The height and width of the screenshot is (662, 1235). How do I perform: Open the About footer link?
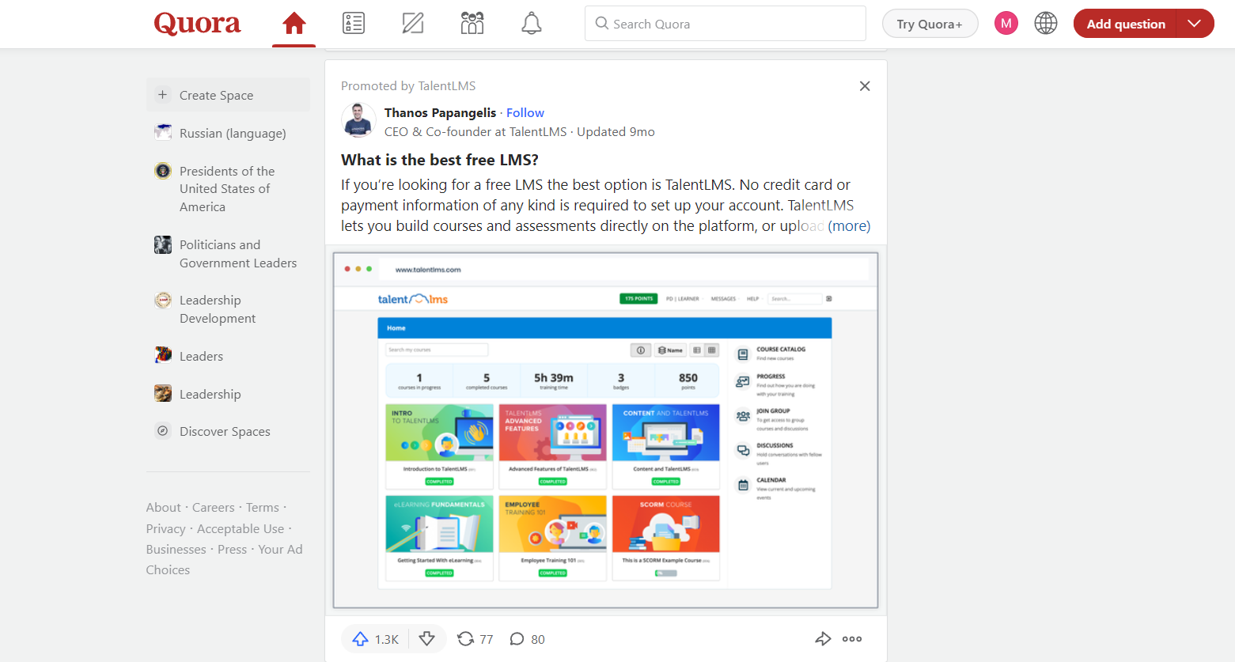tap(164, 508)
